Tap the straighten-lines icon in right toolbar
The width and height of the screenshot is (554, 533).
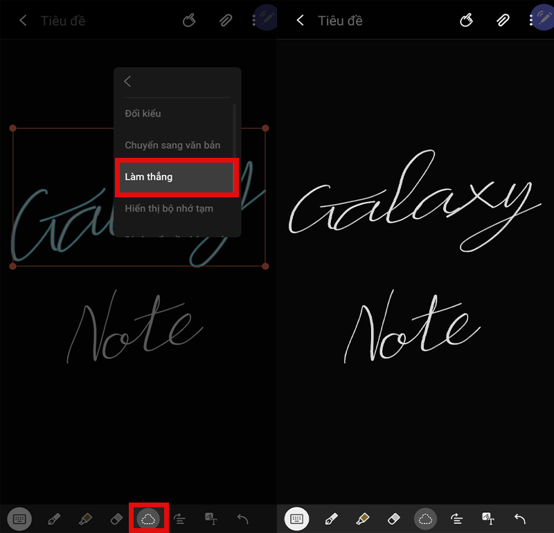(457, 519)
